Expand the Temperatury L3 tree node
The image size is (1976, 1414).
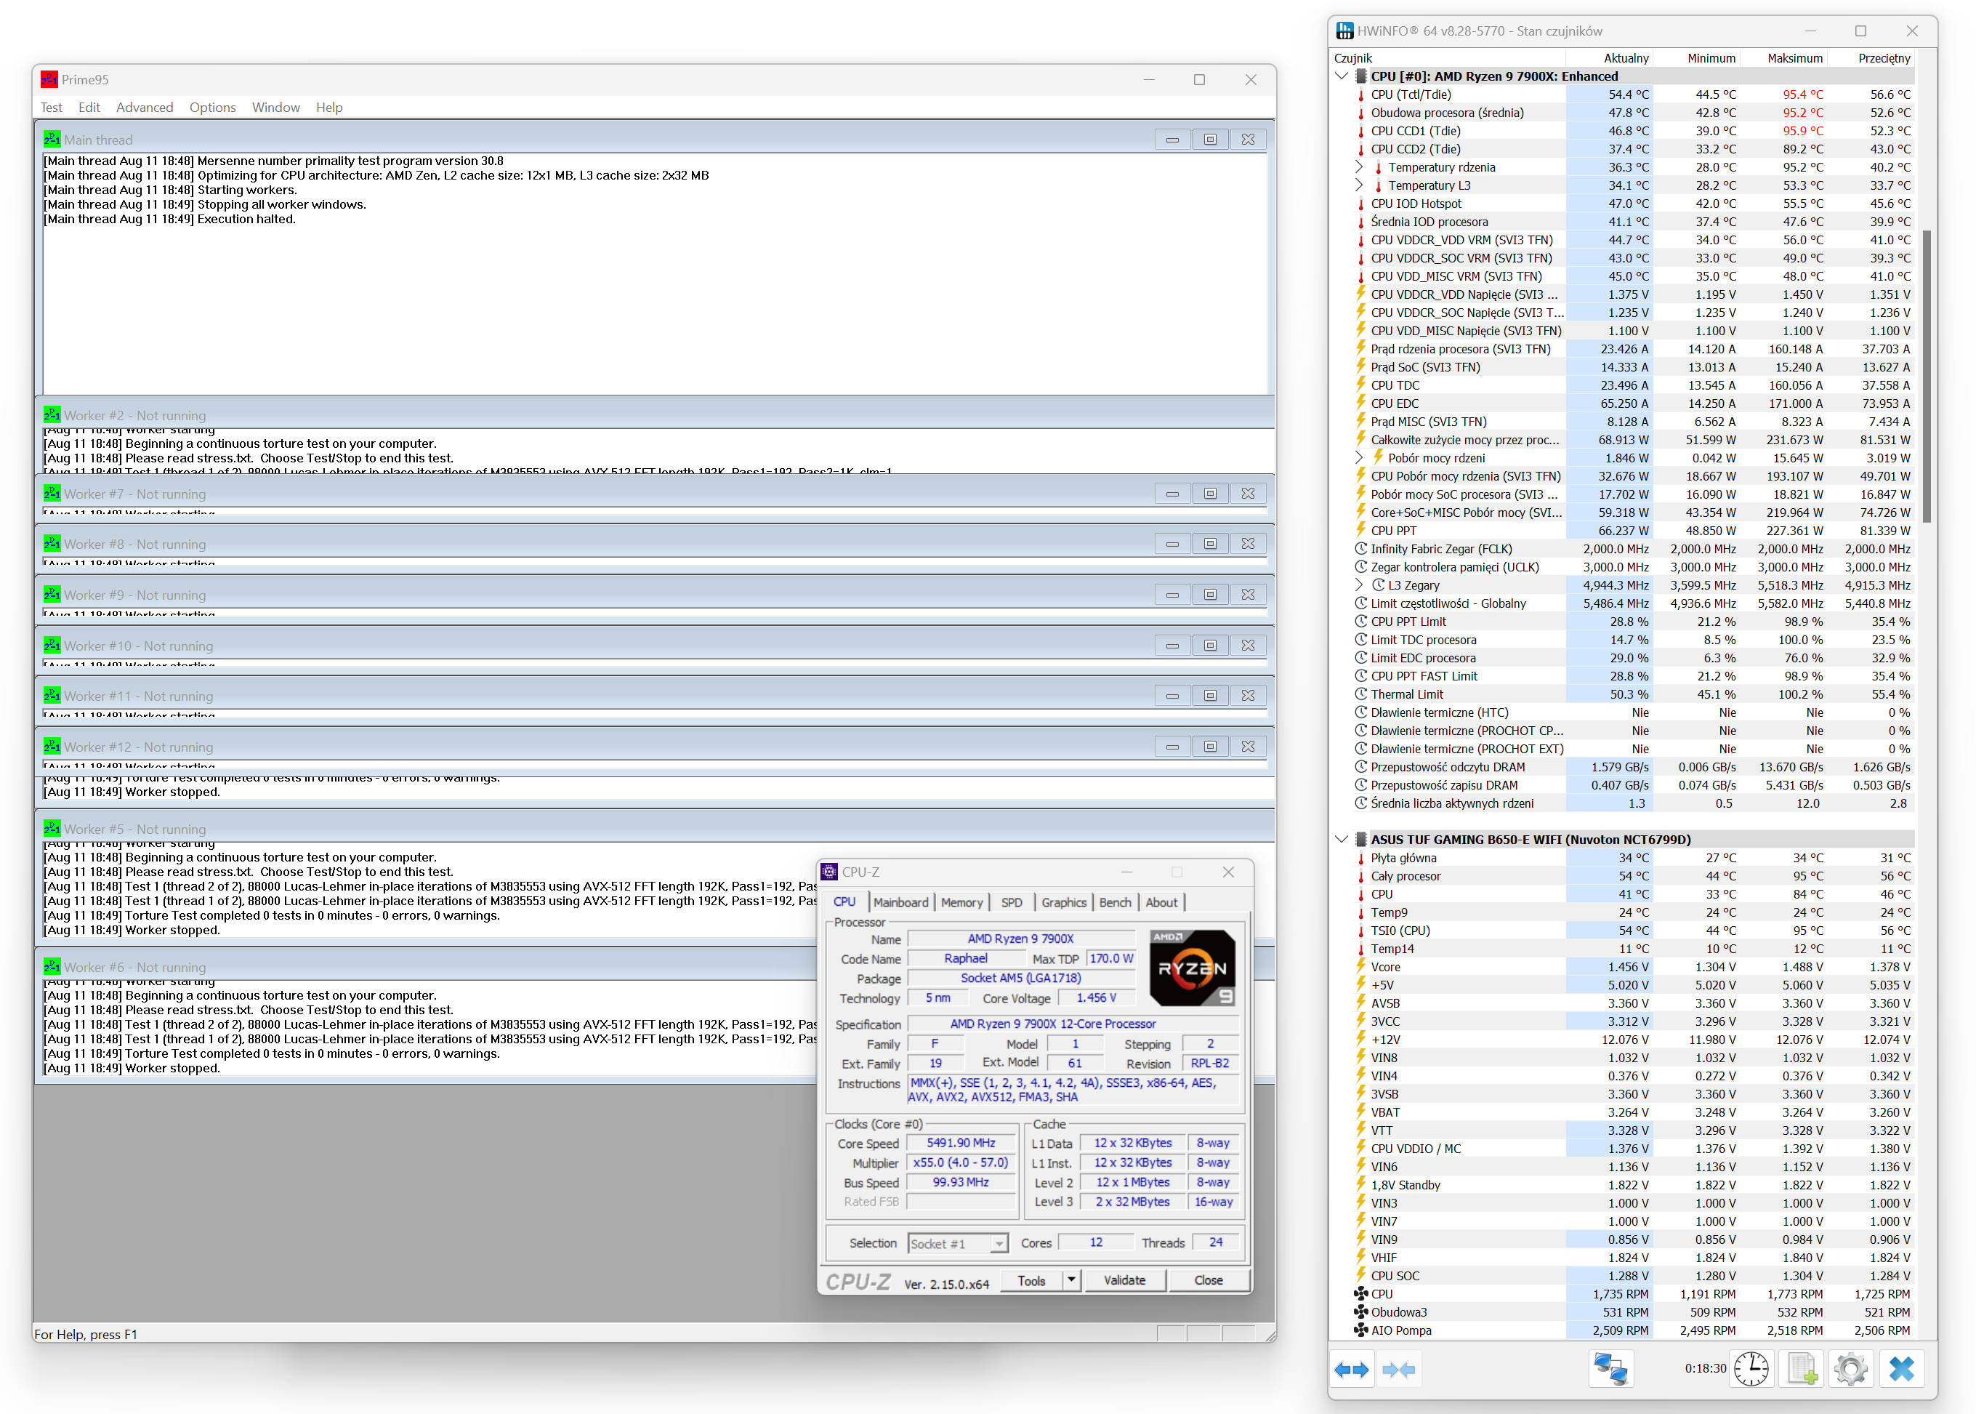point(1360,185)
